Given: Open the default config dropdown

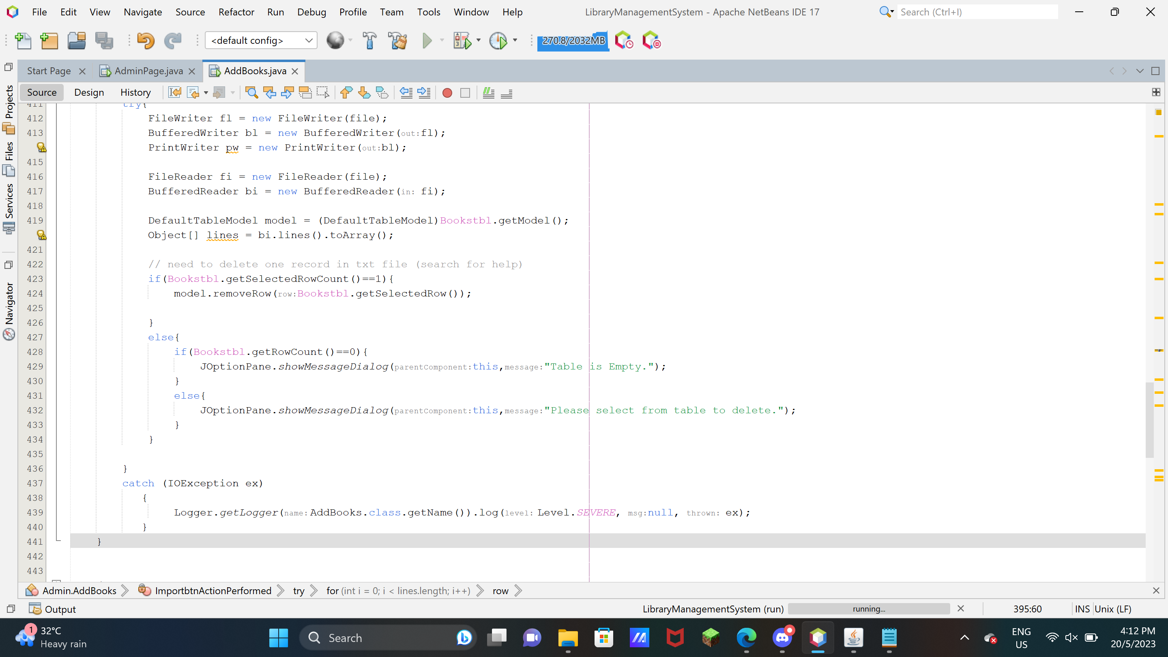Looking at the screenshot, I should click(261, 41).
